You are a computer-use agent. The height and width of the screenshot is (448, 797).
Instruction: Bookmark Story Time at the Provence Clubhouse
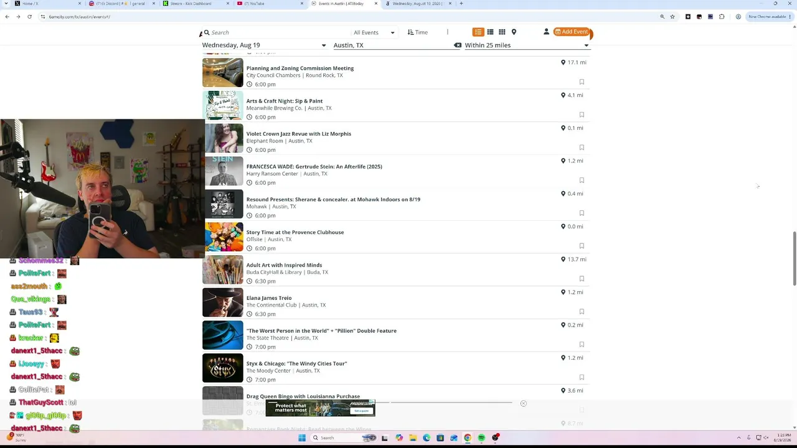(x=582, y=246)
